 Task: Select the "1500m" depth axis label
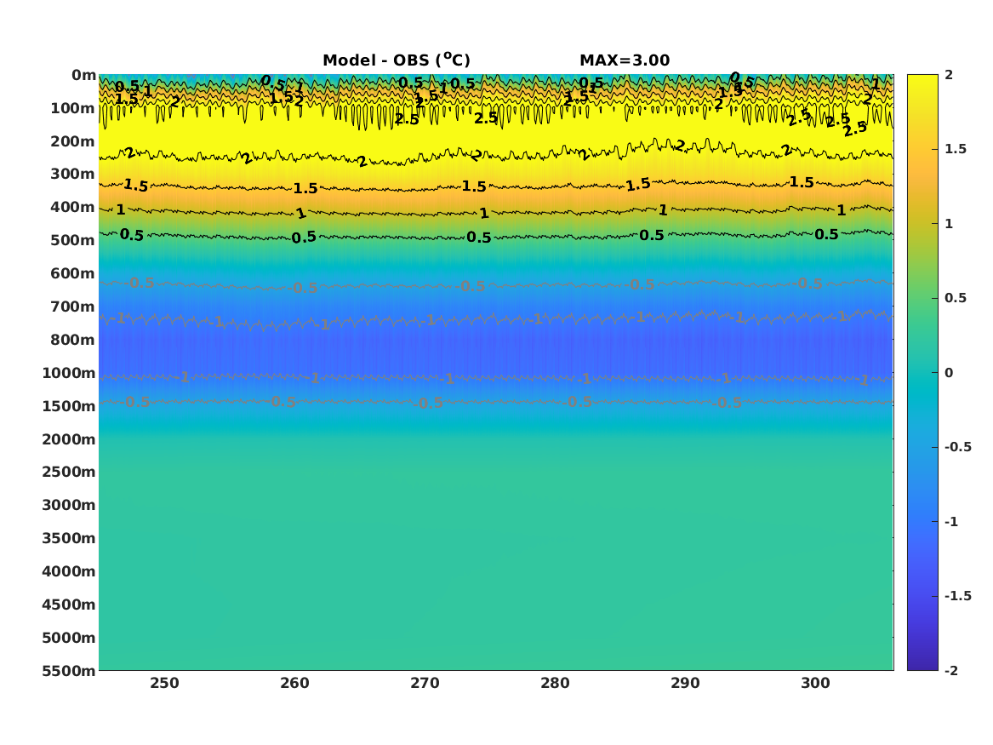(69, 406)
